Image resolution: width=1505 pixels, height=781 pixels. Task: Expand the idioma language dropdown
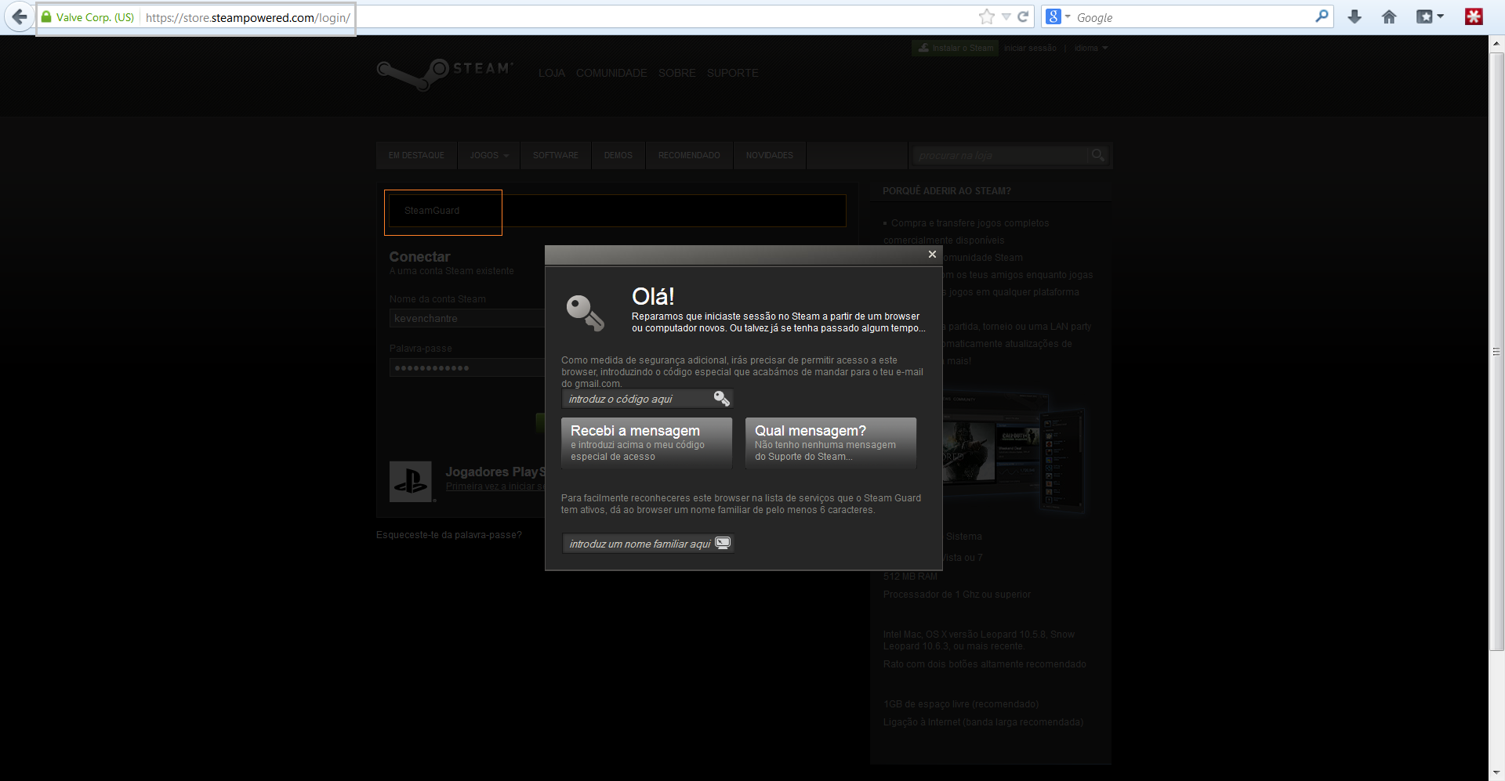coord(1091,48)
